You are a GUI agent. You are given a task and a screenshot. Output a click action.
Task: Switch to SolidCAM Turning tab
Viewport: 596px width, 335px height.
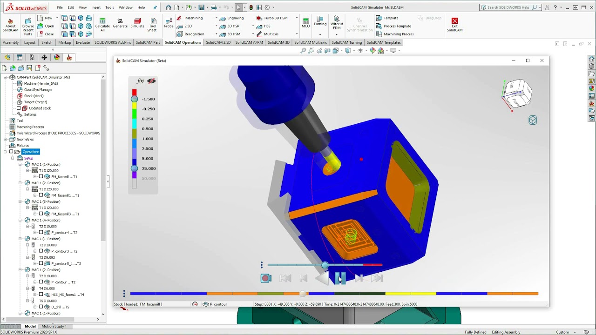(x=346, y=42)
